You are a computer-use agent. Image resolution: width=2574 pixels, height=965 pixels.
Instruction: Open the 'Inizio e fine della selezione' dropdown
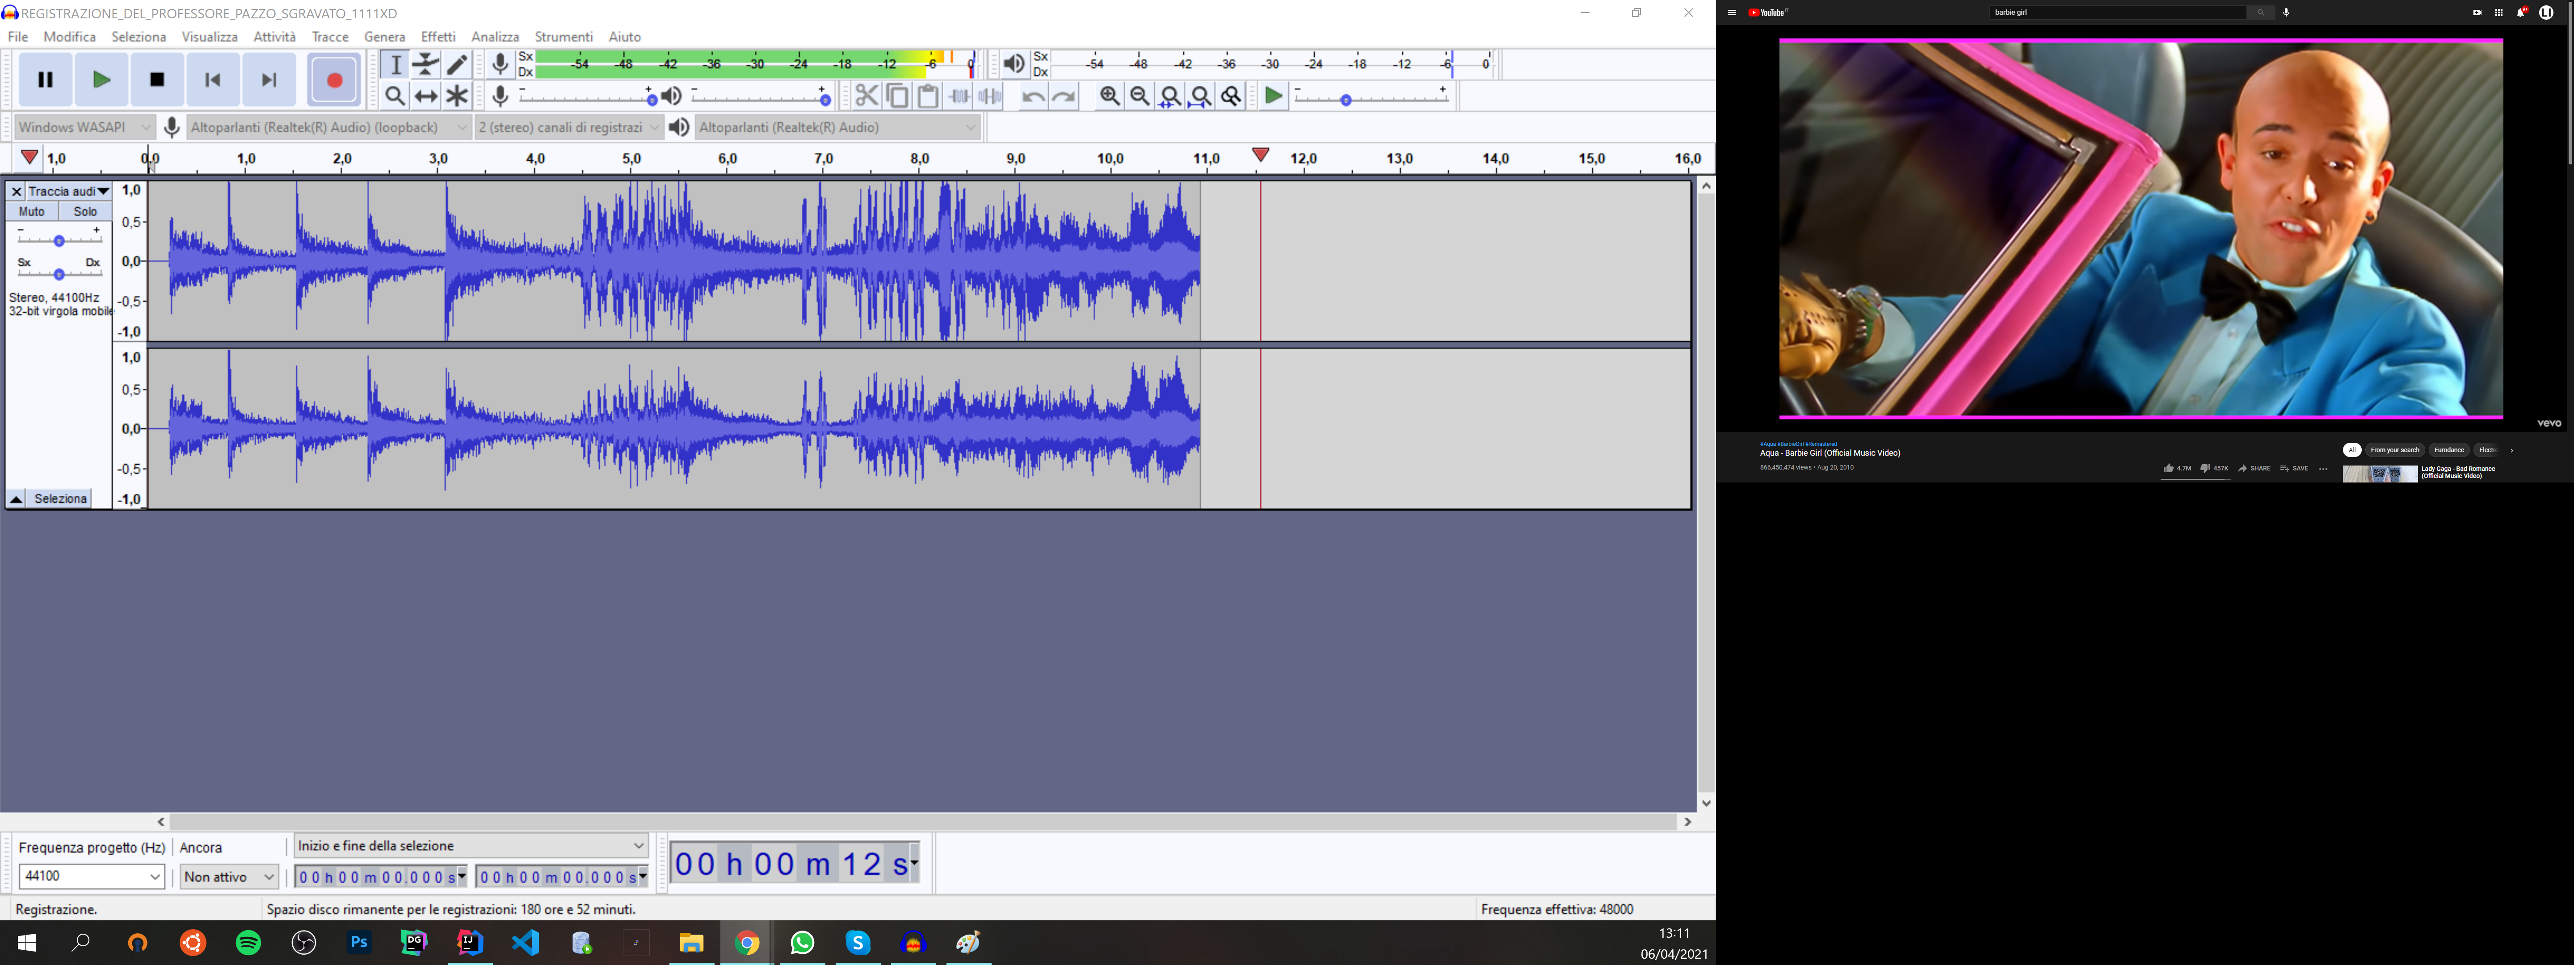click(471, 846)
